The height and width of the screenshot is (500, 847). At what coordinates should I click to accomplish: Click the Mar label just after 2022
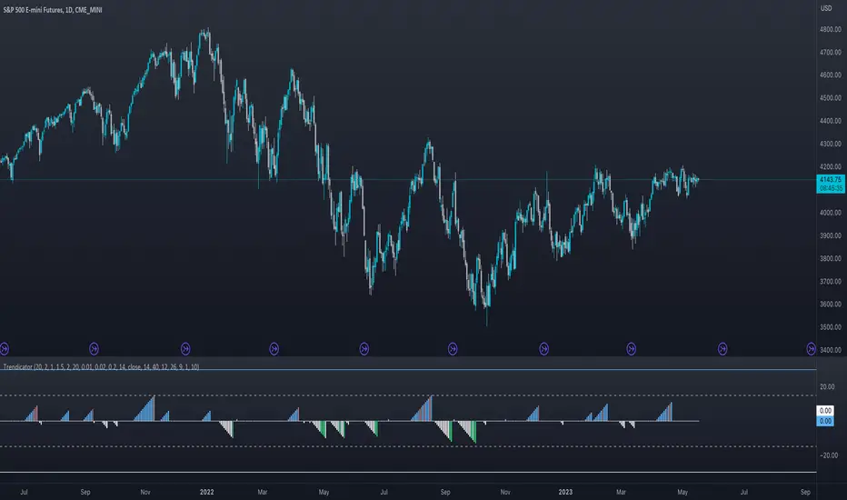[x=262, y=492]
